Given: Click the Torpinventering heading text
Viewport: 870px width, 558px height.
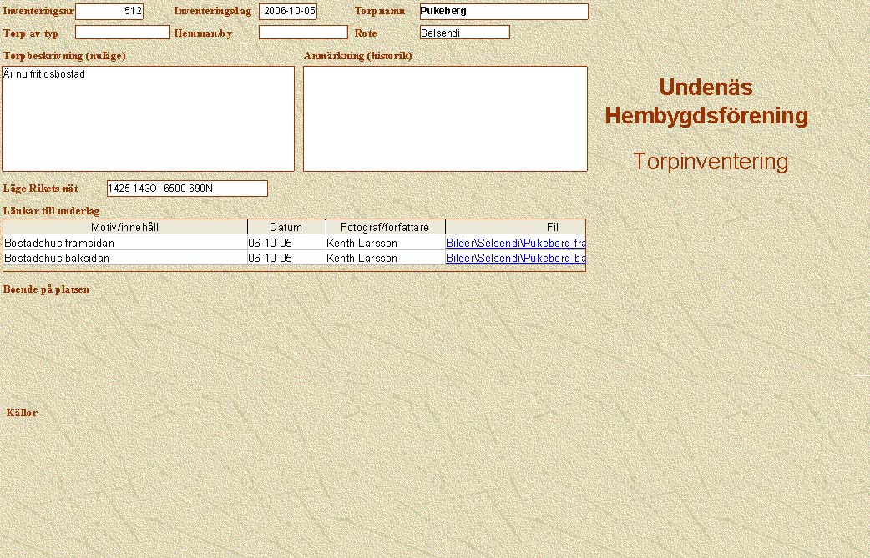Looking at the screenshot, I should coord(710,162).
